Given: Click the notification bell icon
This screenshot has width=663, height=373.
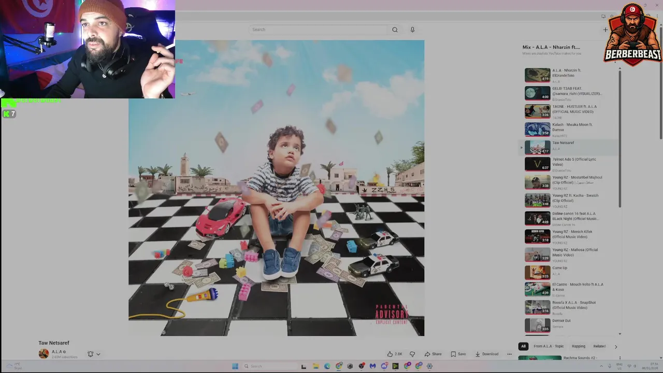Looking at the screenshot, I should click(90, 354).
